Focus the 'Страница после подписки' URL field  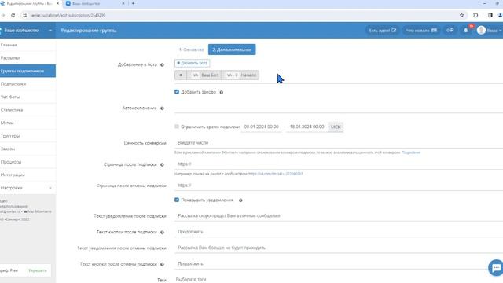[339, 164]
